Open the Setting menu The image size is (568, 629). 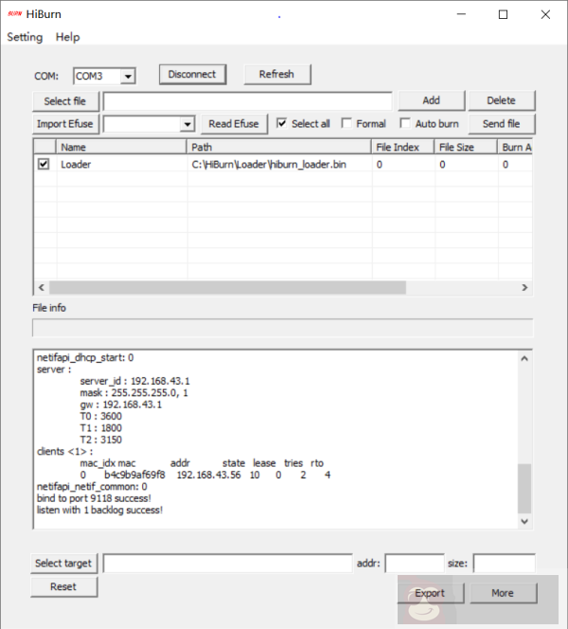coord(26,37)
